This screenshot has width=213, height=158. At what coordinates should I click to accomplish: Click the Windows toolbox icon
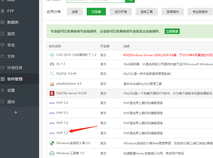click(x=52, y=153)
